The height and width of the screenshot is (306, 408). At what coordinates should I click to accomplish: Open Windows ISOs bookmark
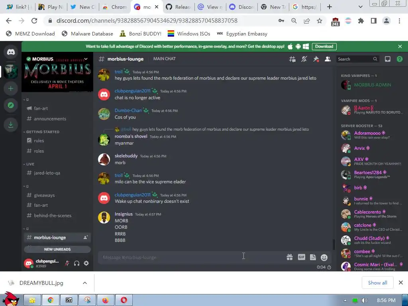pos(189,34)
